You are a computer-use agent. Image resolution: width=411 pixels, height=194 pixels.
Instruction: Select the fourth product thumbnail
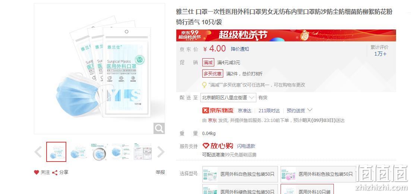click(121, 152)
